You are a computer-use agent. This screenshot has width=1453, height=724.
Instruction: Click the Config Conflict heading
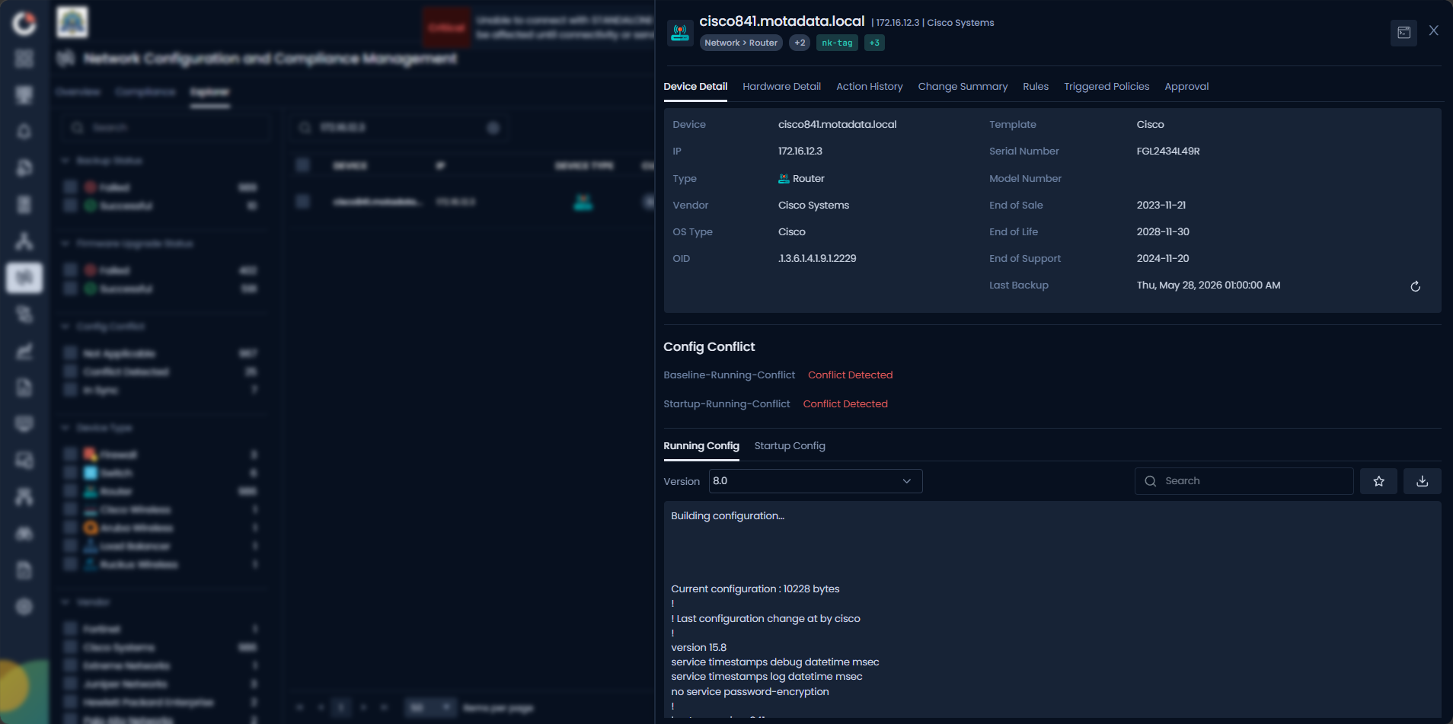pos(709,347)
